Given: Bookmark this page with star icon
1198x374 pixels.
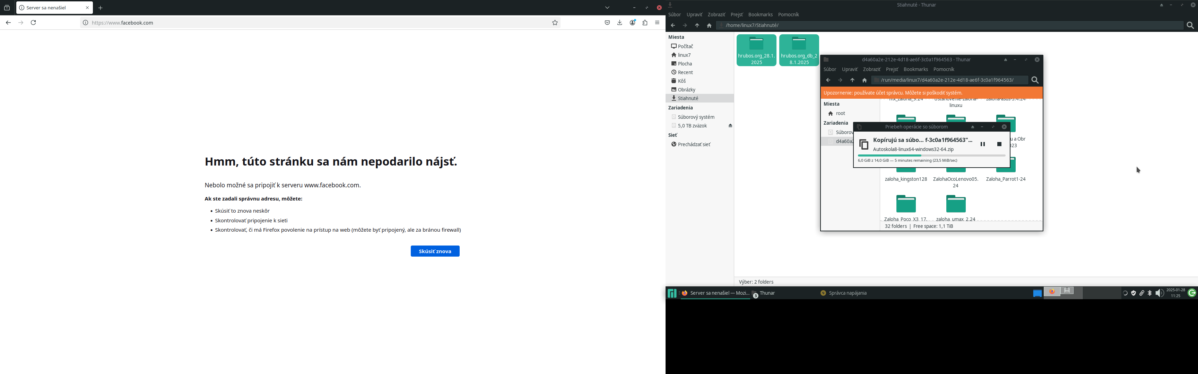Looking at the screenshot, I should [555, 23].
